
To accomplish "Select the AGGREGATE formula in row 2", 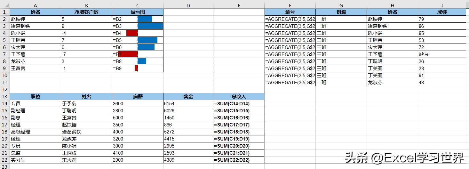I will (x=290, y=19).
